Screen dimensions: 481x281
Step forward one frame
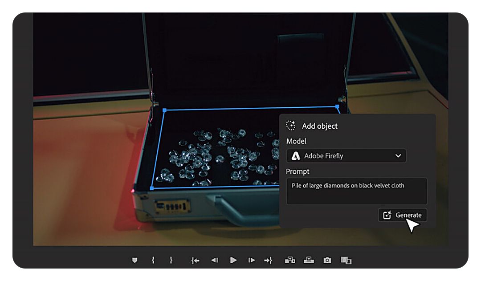[x=251, y=260]
